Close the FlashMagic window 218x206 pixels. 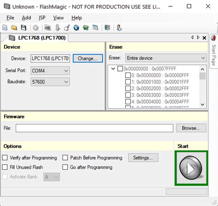(x=208, y=6)
